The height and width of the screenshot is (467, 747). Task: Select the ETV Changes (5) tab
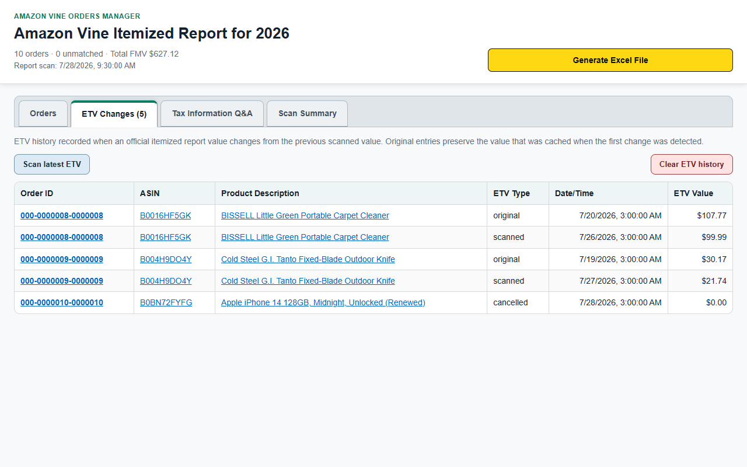pyautogui.click(x=114, y=114)
